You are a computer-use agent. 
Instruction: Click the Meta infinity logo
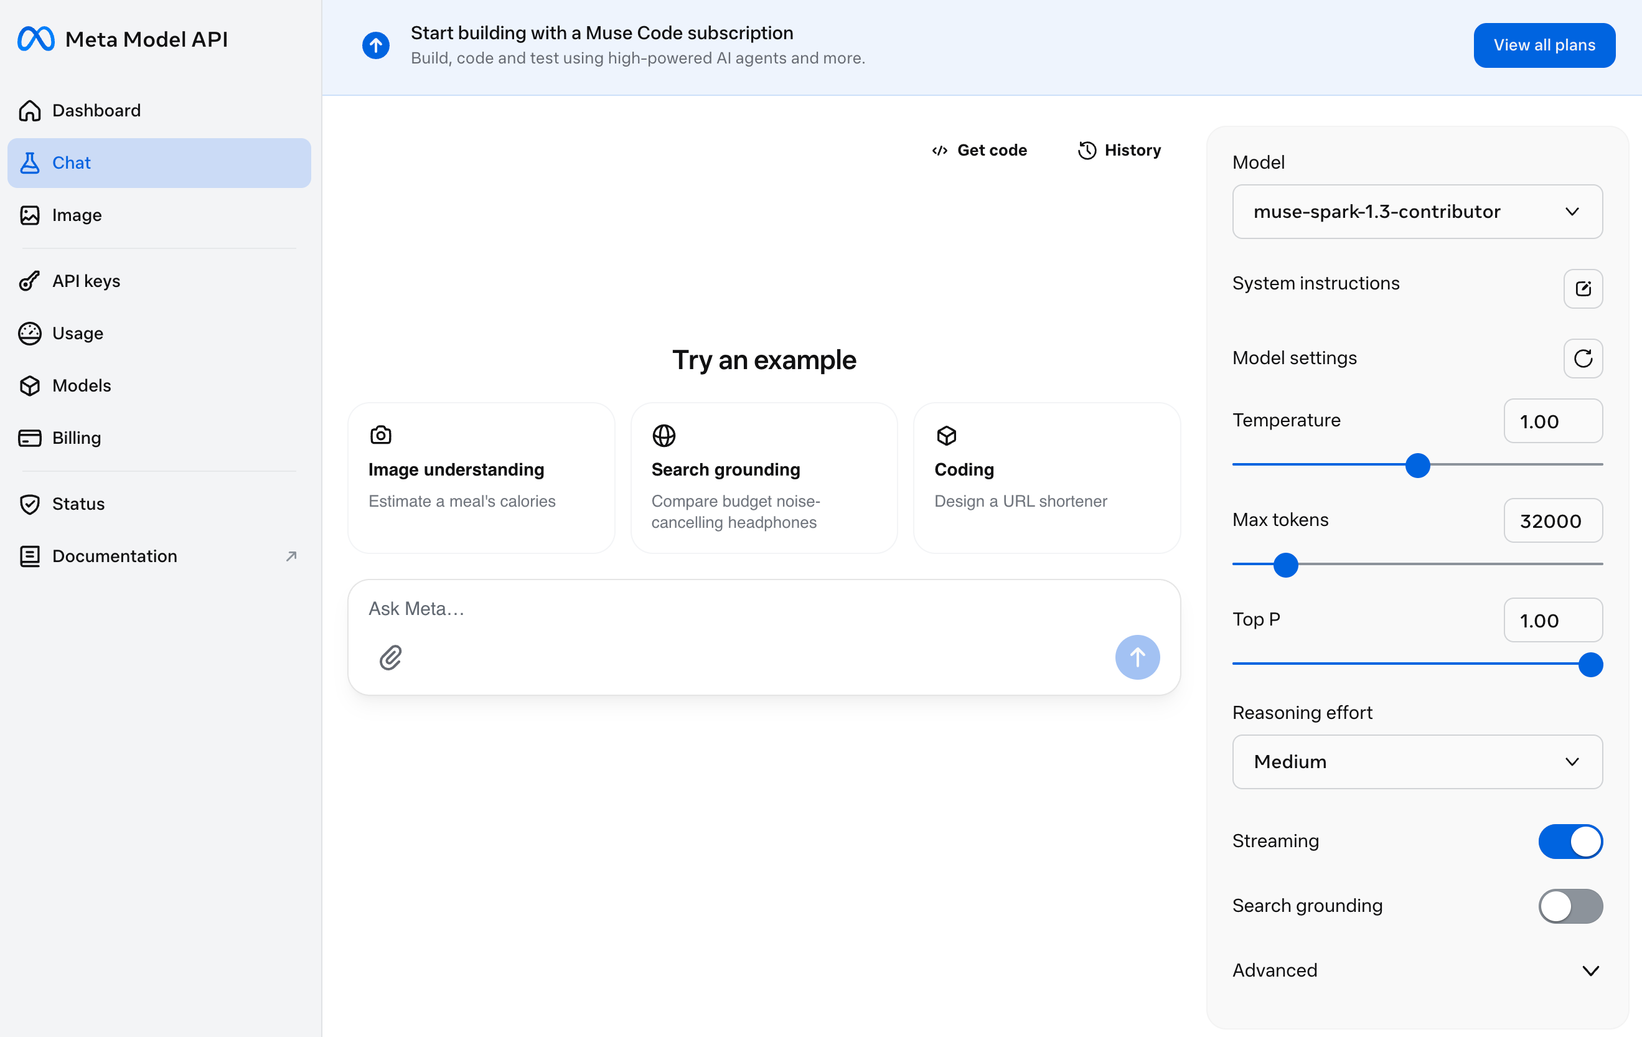35,39
